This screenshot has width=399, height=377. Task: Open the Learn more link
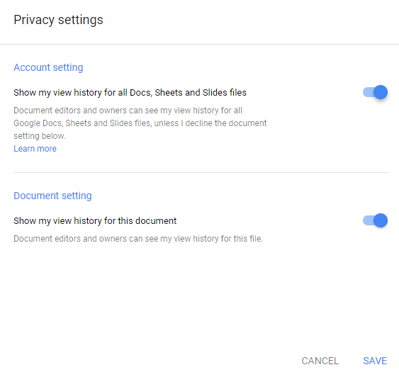[35, 149]
